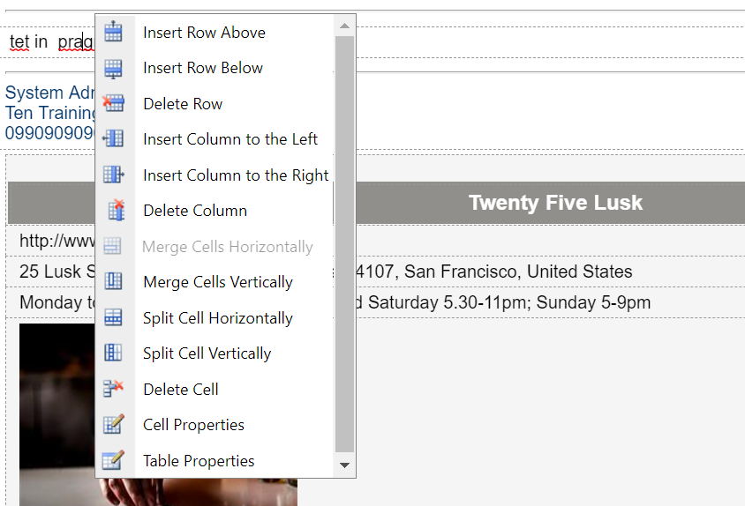Click the context menu scrollbar thumb
The image size is (745, 506).
344,244
